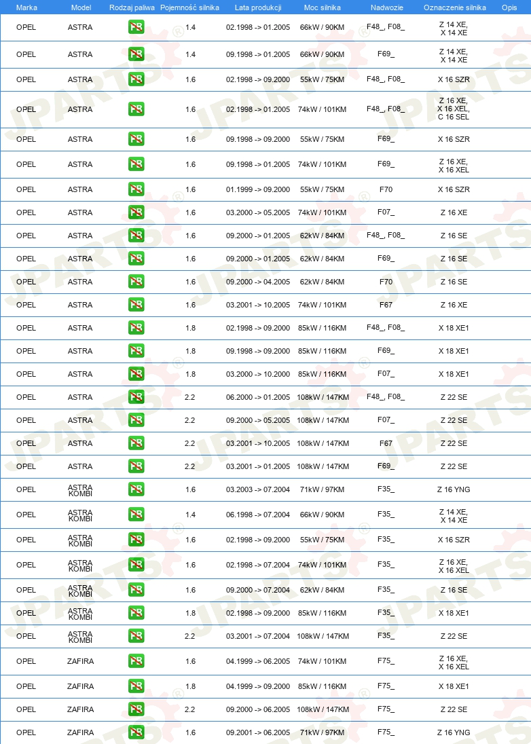Image resolution: width=531 pixels, height=744 pixels.
Task: Click the fuel icon in the Astra 1.4 F69_ row
Action: (136, 54)
